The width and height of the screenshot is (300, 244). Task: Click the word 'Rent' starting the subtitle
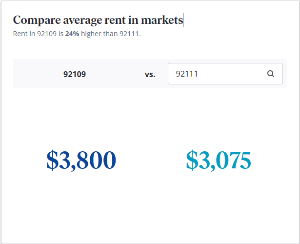tap(20, 34)
